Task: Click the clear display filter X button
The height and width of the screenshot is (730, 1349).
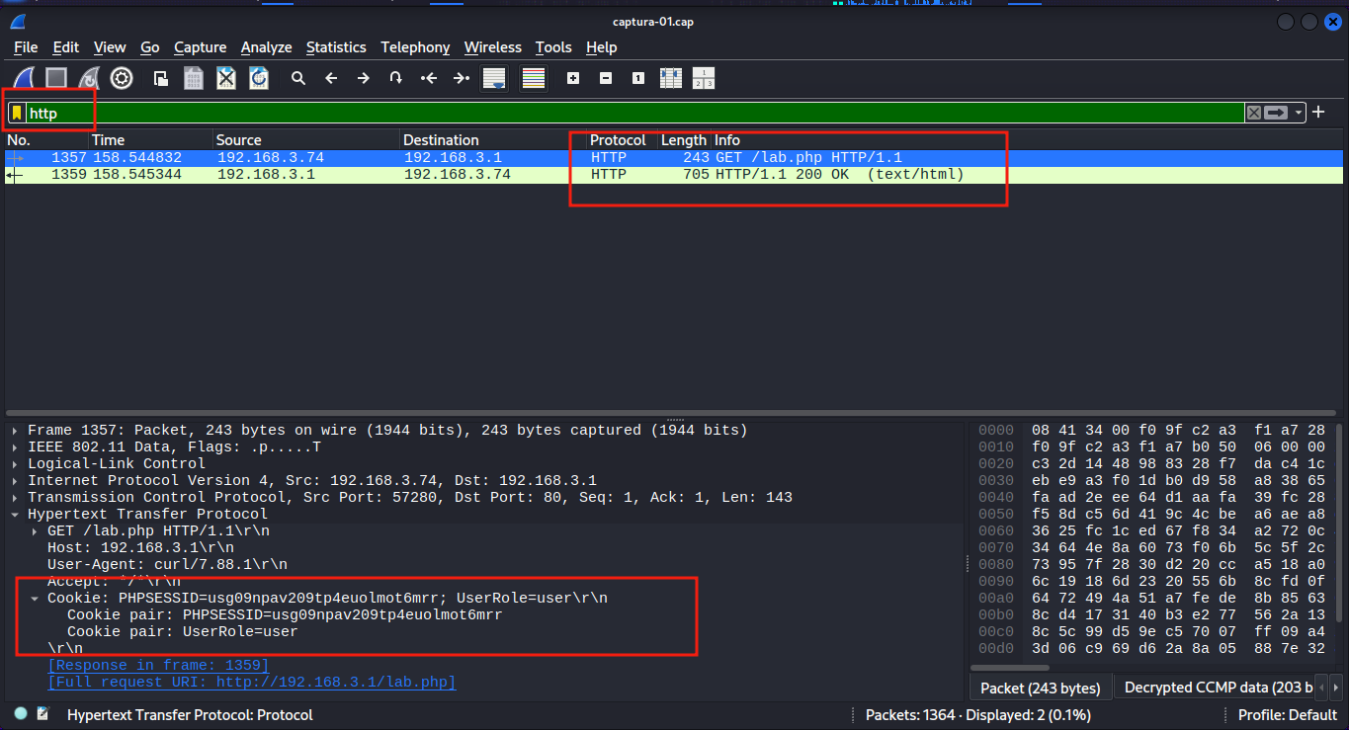Action: 1253,113
